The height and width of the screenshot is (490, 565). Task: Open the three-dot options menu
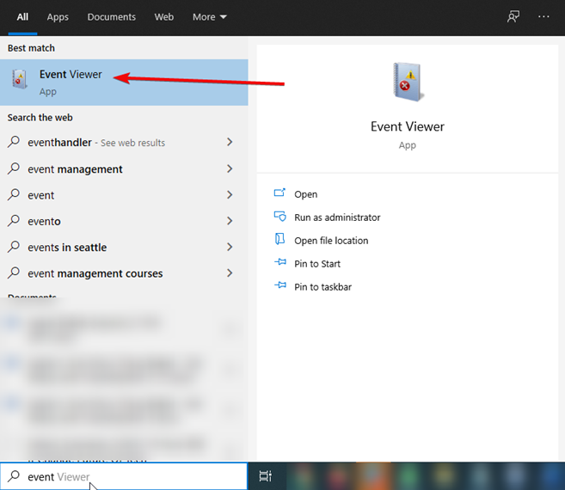point(544,16)
